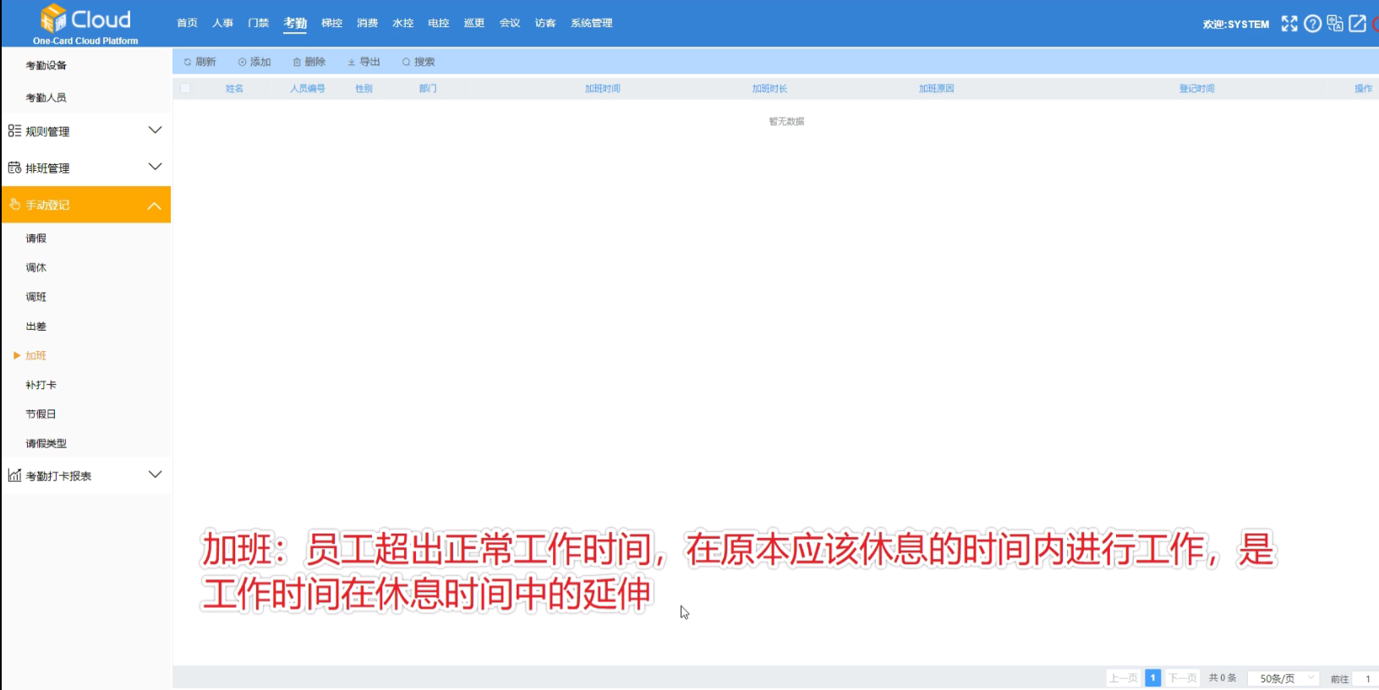Click the 欢迎:SYSTEM user label
The image size is (1379, 690).
pos(1235,25)
